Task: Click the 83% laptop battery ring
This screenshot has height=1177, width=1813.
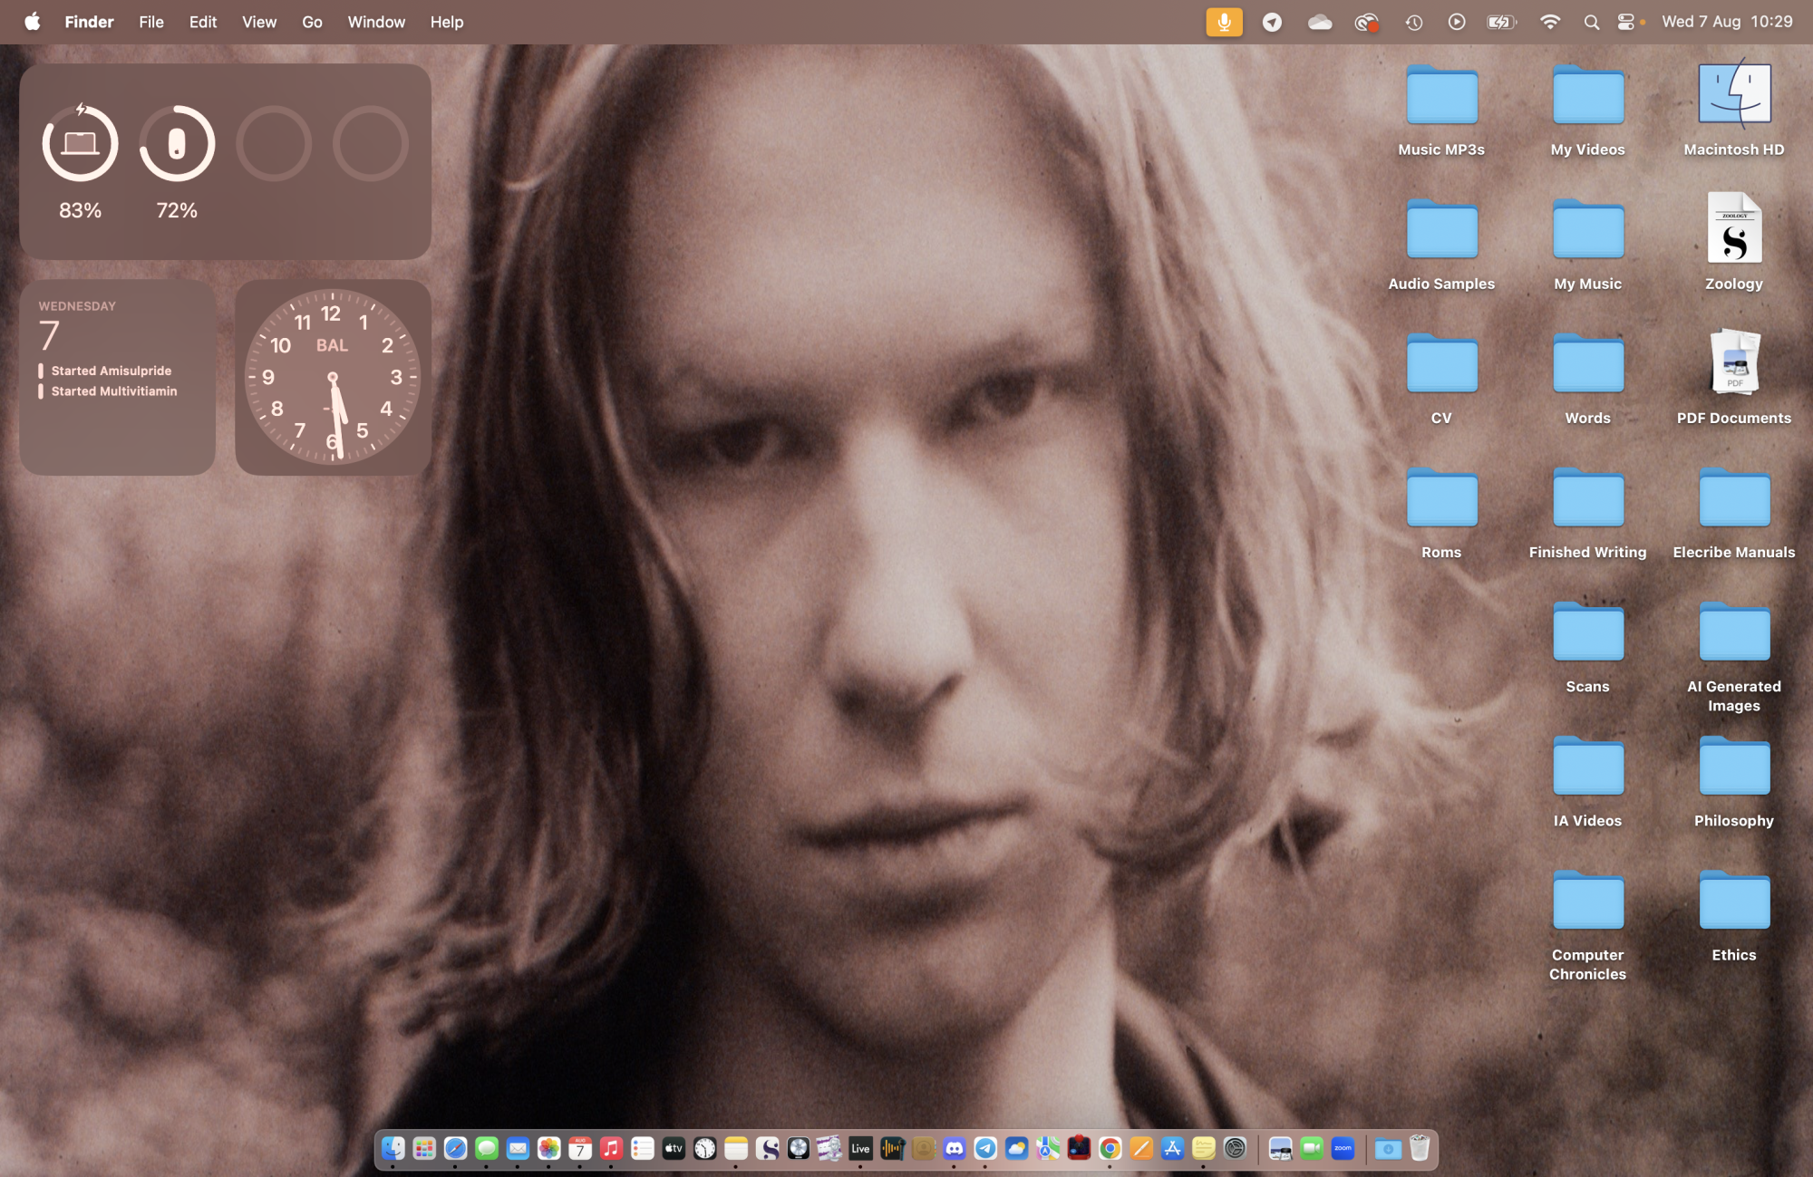Action: point(80,143)
